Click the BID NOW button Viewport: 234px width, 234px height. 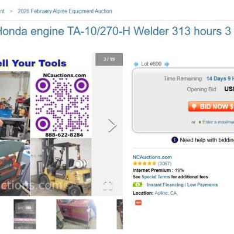[211, 106]
